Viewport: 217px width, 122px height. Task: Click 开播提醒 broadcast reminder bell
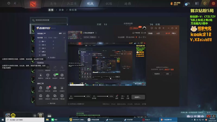tap(136, 33)
